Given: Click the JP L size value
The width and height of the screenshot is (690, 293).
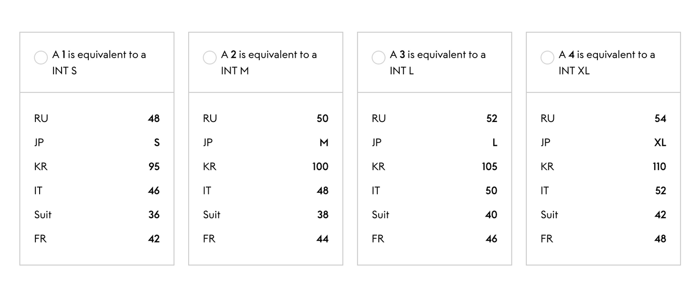Looking at the screenshot, I should 495,142.
